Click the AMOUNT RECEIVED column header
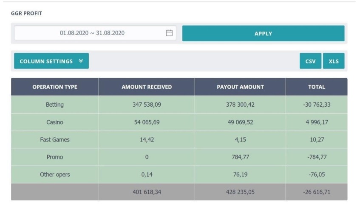Screen dimensions: 360x204 click(x=147, y=87)
